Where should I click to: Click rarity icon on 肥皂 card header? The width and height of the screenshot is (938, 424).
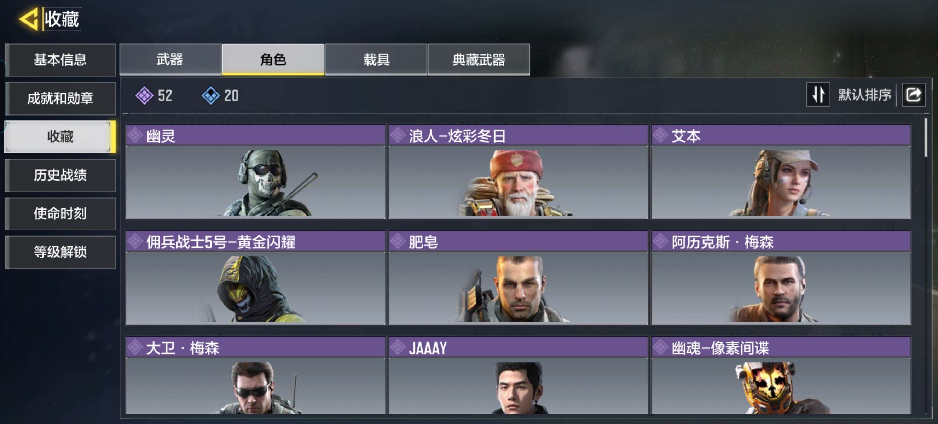[398, 241]
